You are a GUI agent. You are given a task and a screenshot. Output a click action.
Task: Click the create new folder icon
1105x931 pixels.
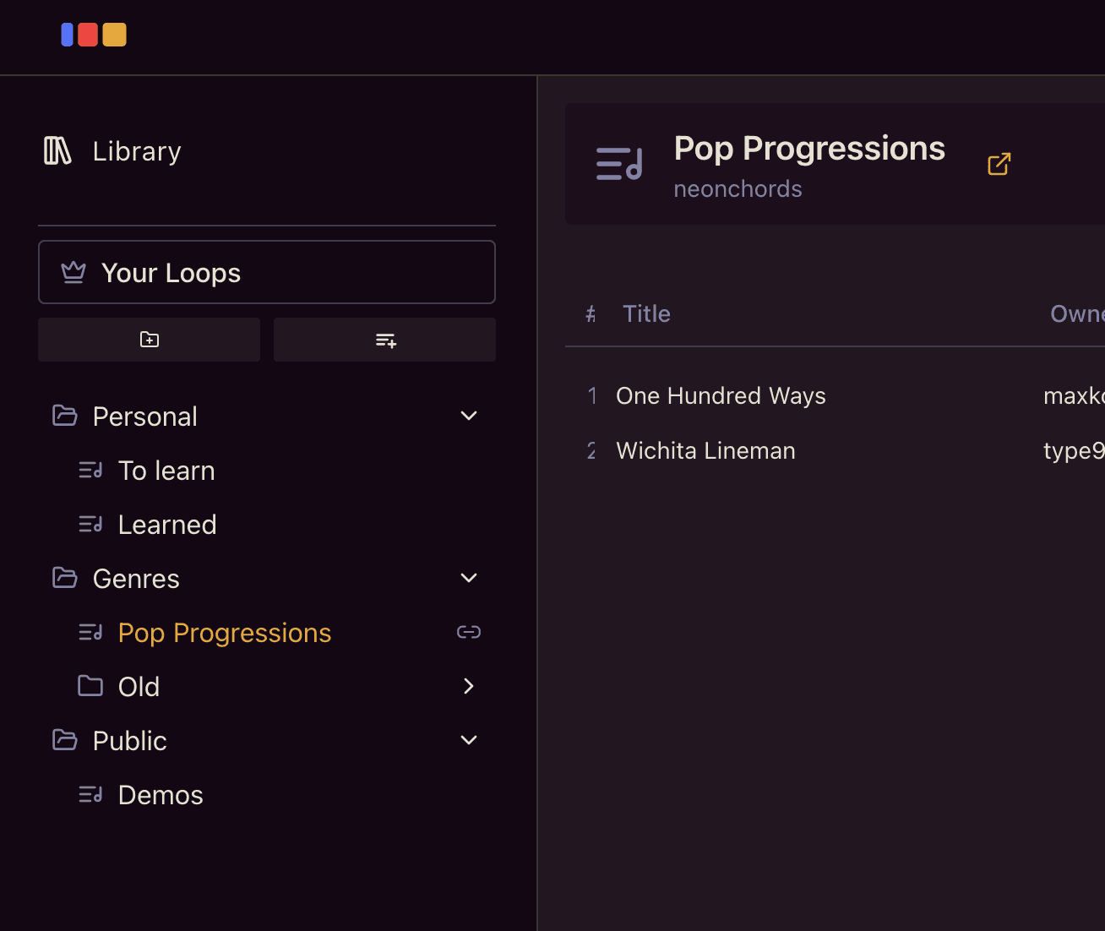click(149, 340)
